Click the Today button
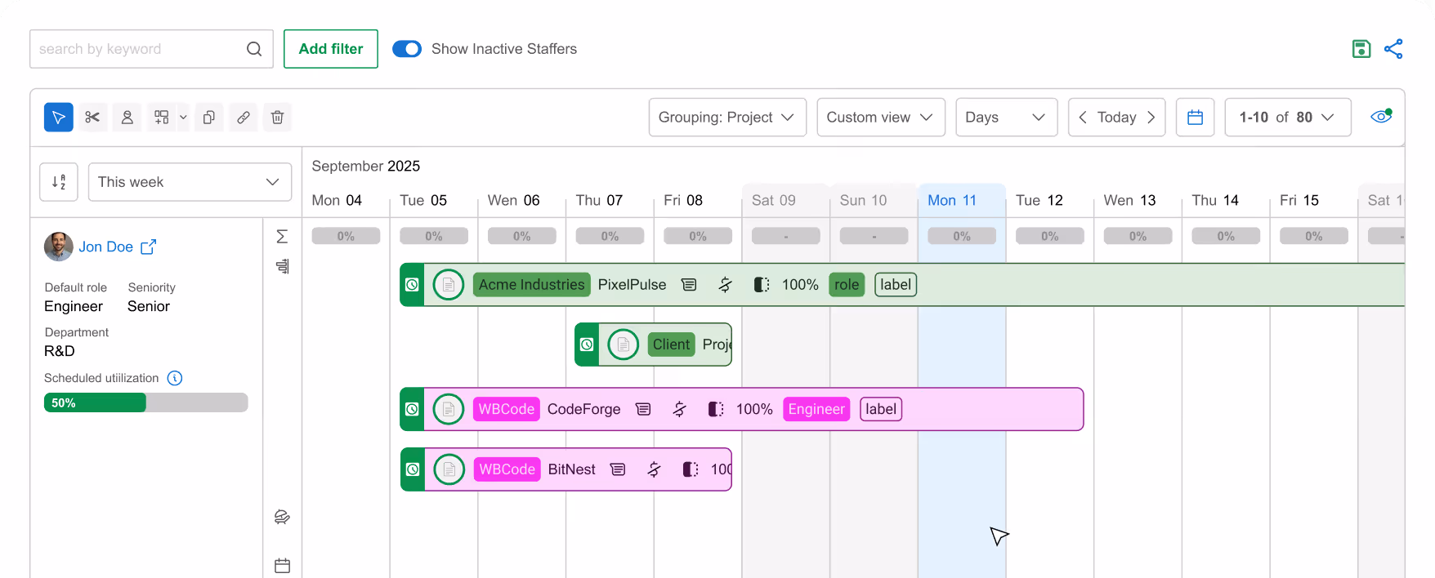Viewport: 1435px width, 578px height. 1116,118
